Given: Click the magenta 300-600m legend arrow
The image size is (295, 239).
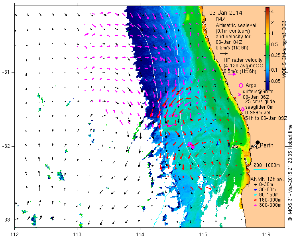Looking at the screenshot, I should point(255,205).
